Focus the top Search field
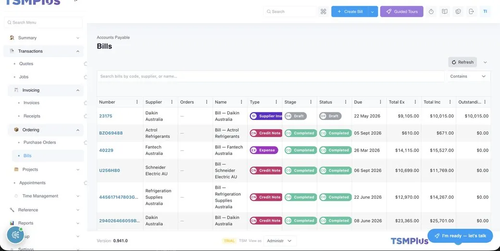Image resolution: width=500 pixels, height=251 pixels. (290, 12)
